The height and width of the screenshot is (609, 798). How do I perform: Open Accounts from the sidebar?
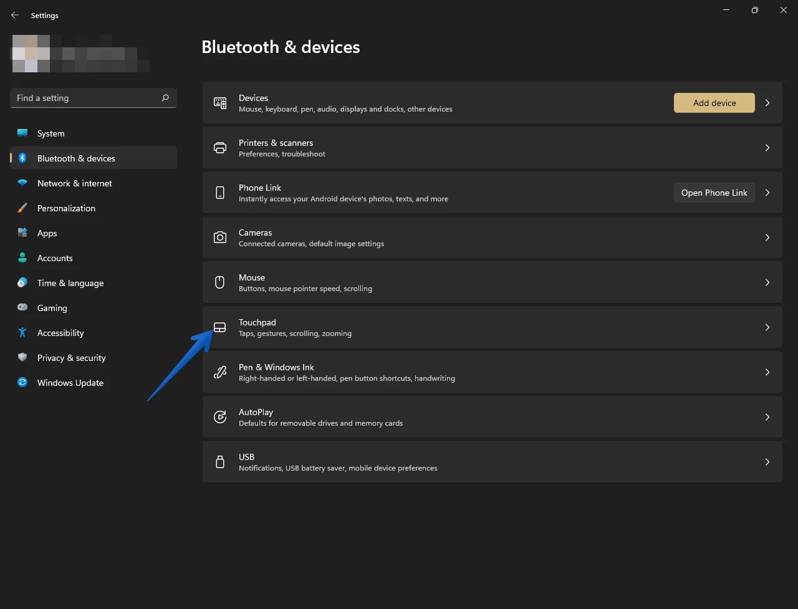55,257
